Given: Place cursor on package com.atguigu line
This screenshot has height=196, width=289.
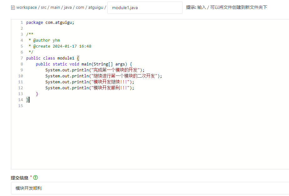Looking at the screenshot, I should 50,23.
